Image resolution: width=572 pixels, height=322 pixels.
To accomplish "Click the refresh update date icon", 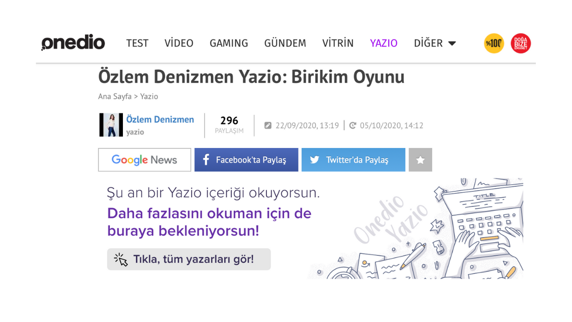I will [353, 126].
